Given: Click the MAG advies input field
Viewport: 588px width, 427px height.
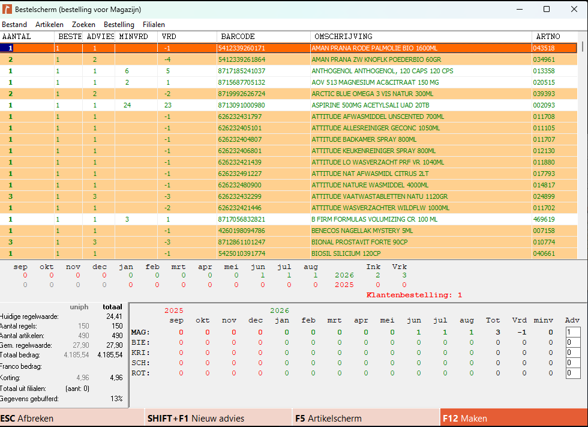Looking at the screenshot, I should (572, 332).
